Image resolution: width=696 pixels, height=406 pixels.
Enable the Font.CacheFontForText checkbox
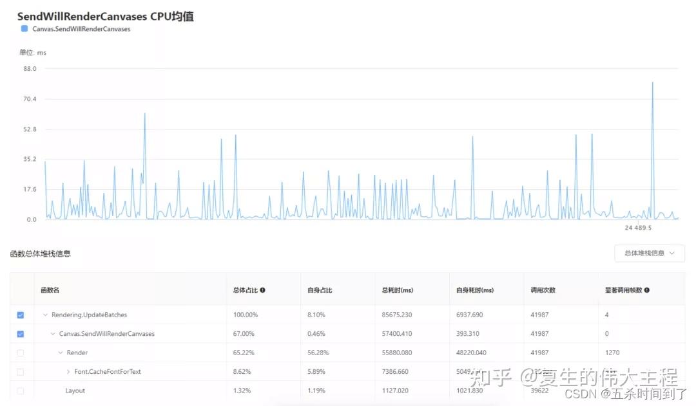pyautogui.click(x=20, y=371)
